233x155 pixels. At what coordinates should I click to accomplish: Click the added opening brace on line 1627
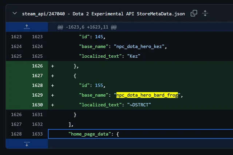click(x=75, y=76)
